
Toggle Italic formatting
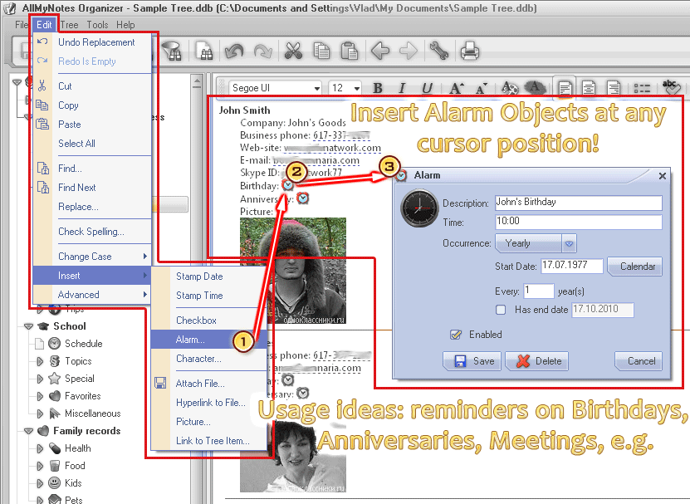point(401,88)
